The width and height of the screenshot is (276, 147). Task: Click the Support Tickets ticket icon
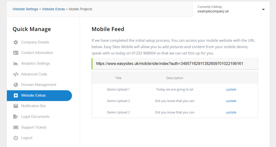[x=16, y=127]
